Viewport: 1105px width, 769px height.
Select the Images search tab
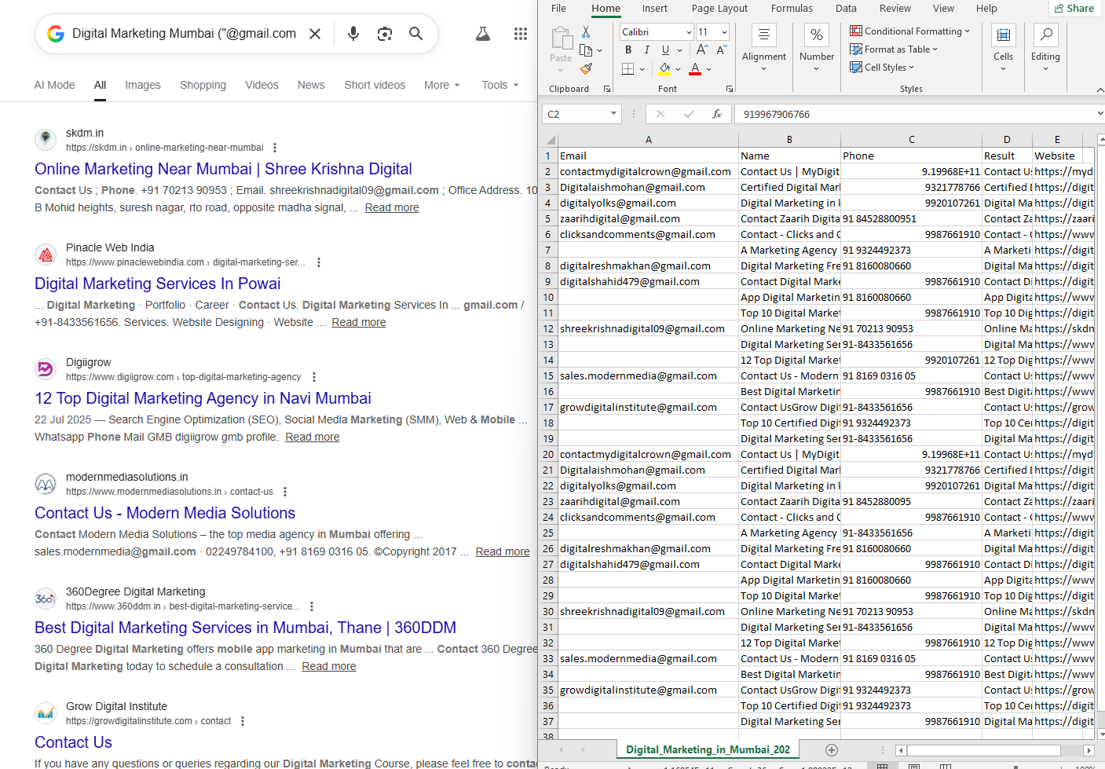(x=142, y=85)
